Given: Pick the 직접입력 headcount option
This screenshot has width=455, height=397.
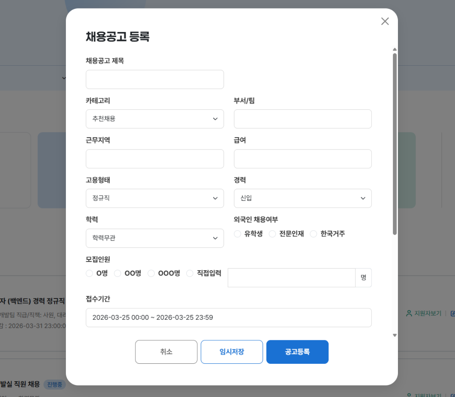Looking at the screenshot, I should point(190,273).
